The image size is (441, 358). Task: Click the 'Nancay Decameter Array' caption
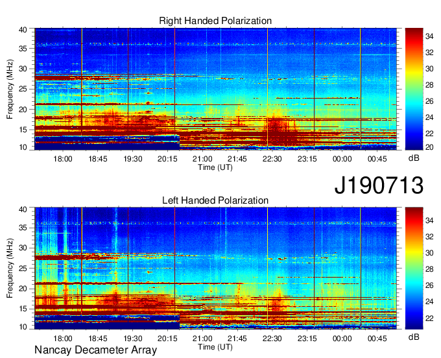95,350
